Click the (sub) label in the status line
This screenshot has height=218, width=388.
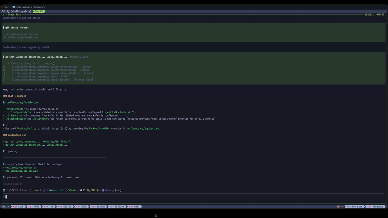point(118,190)
